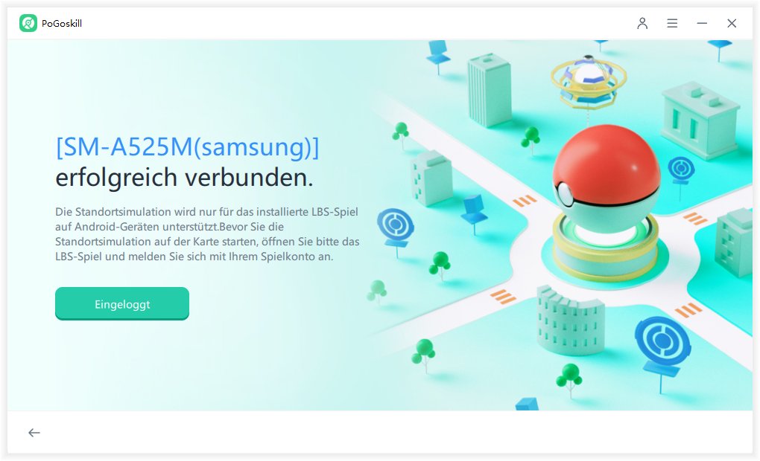
Task: Click the small PokéStop marker right of Poké Ball
Action: [681, 171]
